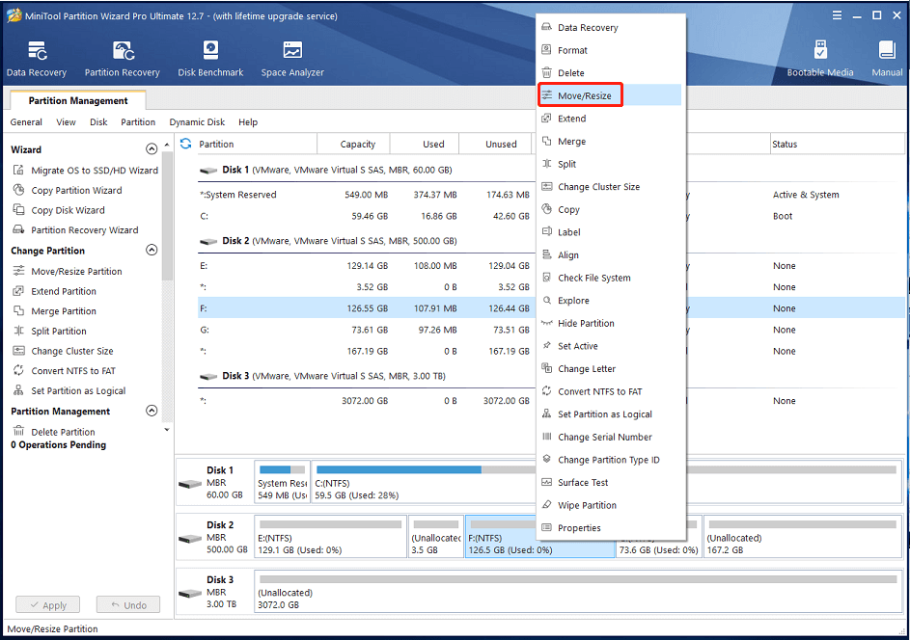Click the Move/Resize Partition sidebar icon
The height and width of the screenshot is (640, 910).
click(x=18, y=271)
